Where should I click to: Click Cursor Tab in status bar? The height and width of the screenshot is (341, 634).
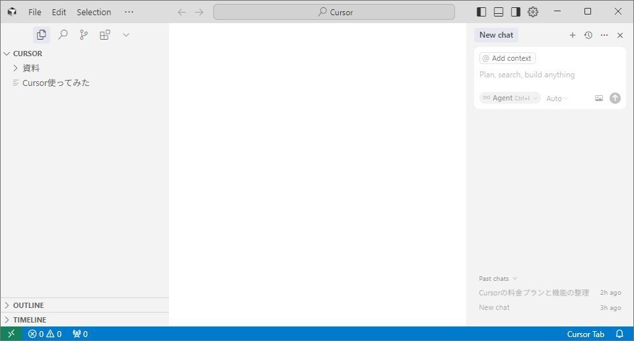coord(585,334)
